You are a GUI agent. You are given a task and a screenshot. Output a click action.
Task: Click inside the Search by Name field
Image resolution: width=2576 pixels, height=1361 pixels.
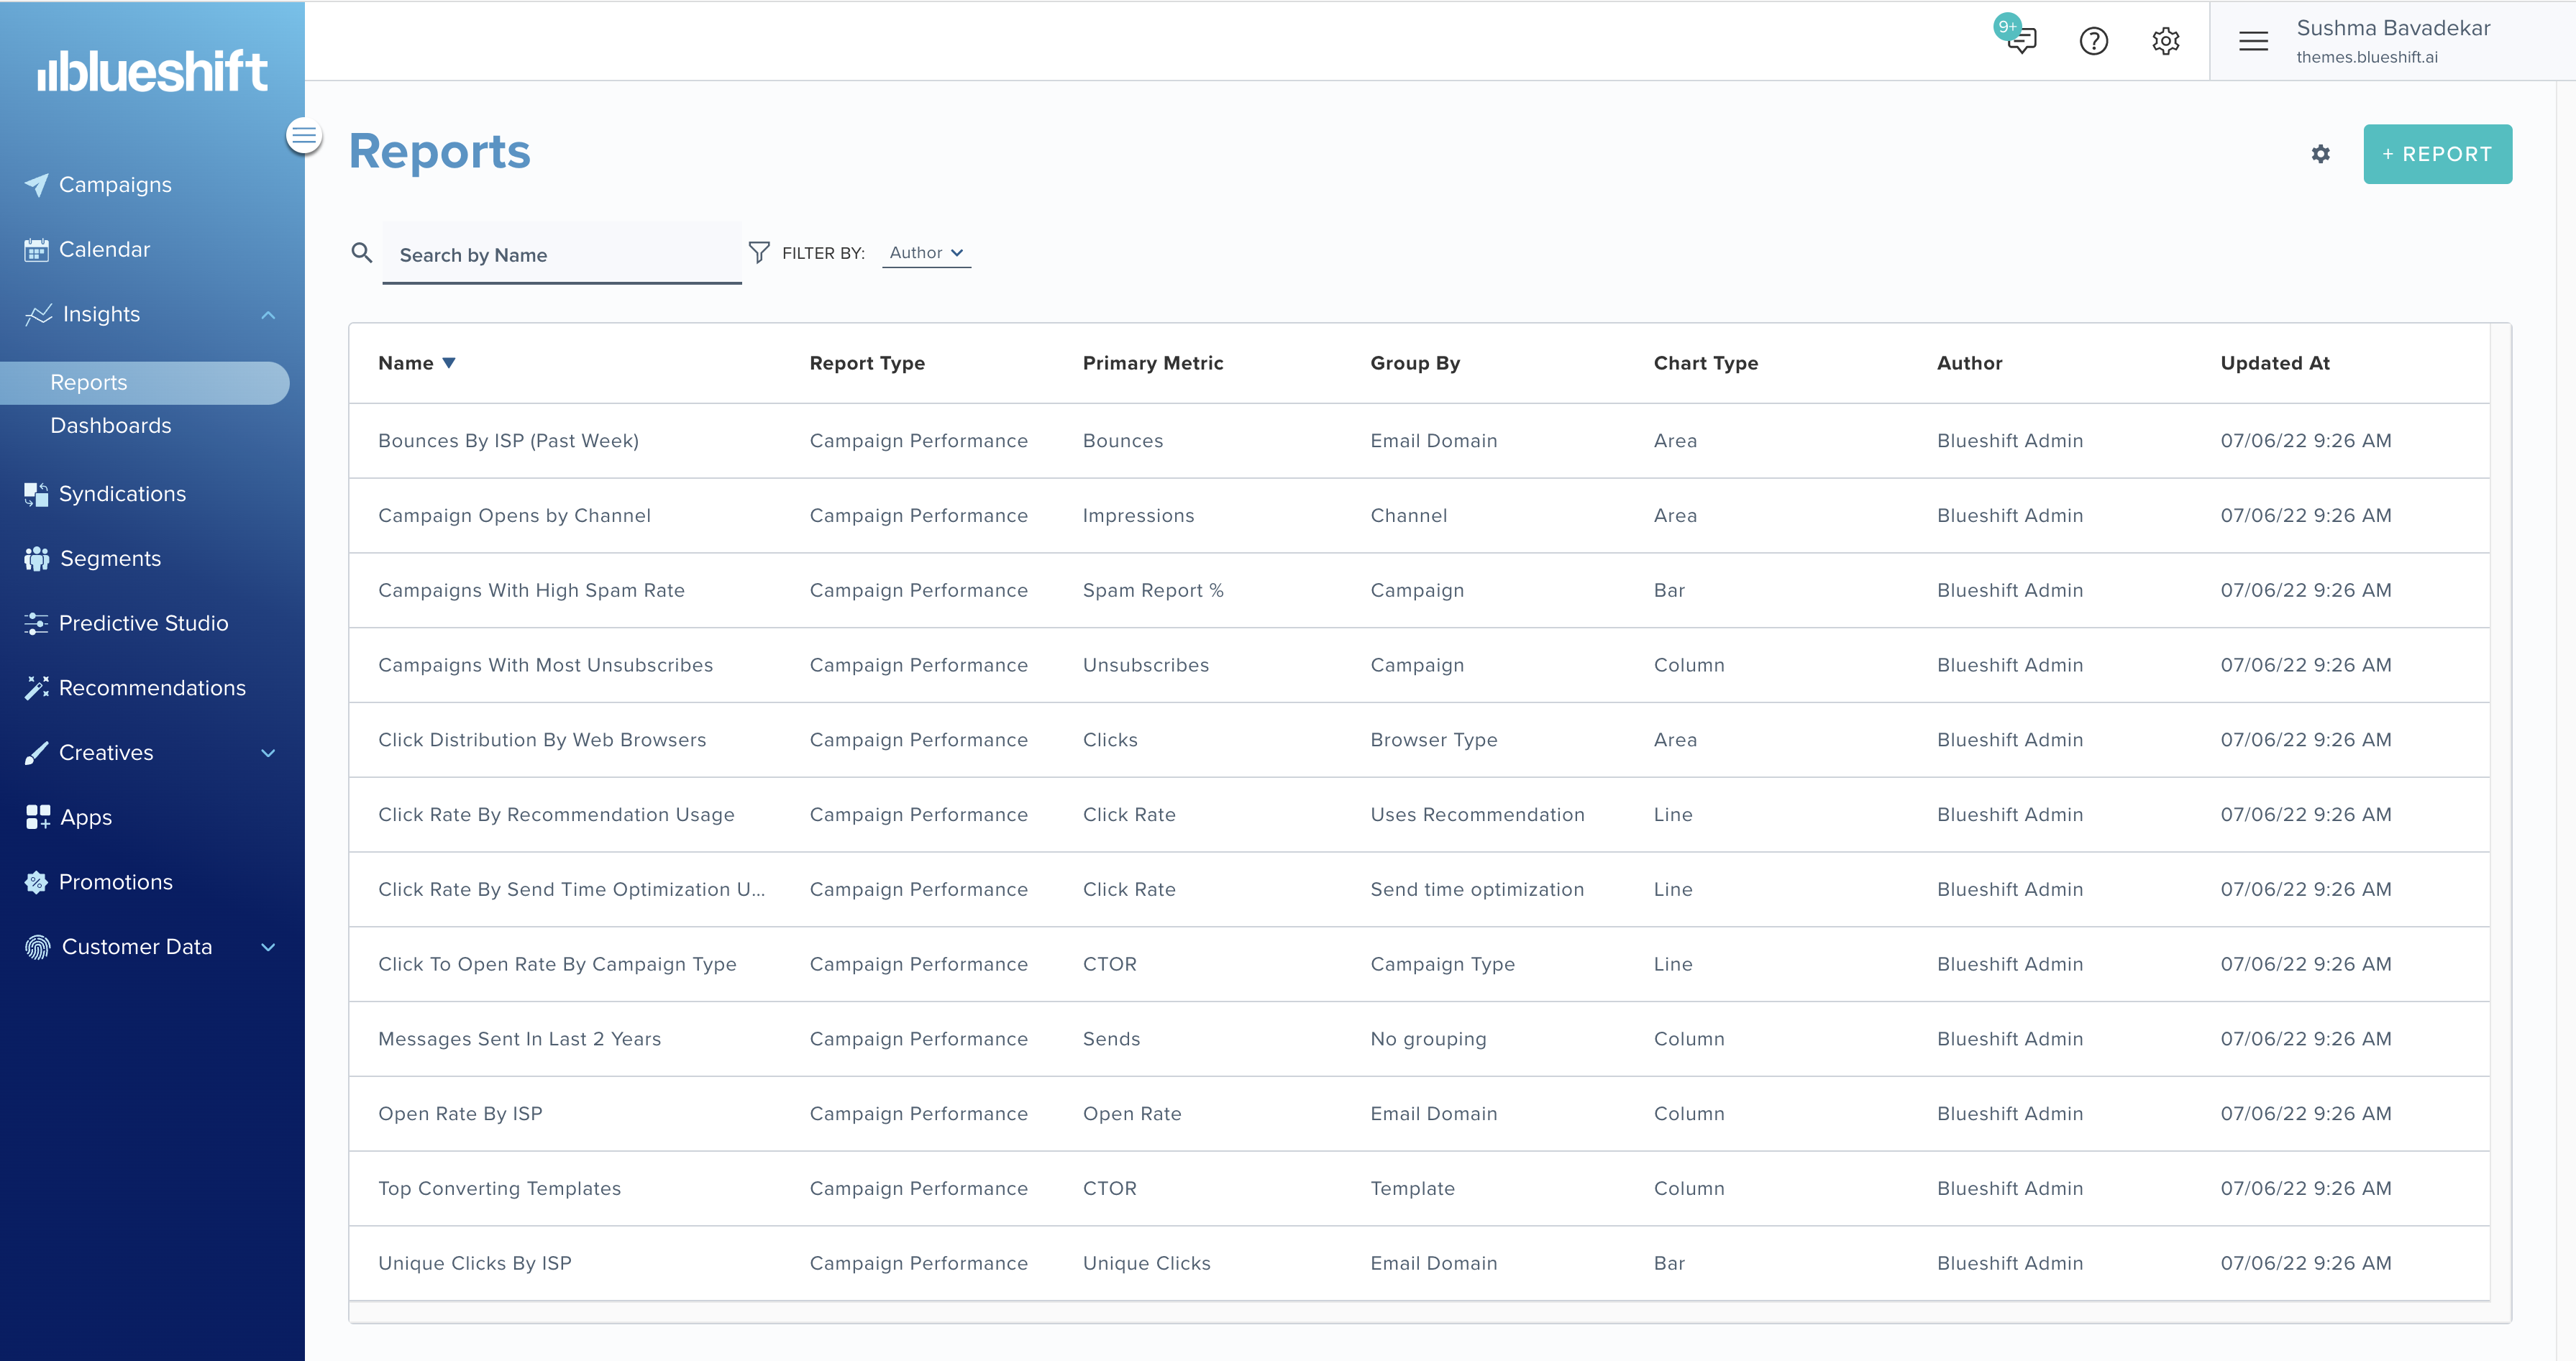tap(562, 255)
